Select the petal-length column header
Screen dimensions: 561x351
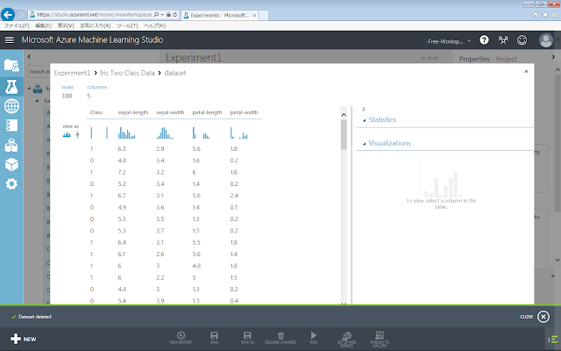(x=207, y=112)
